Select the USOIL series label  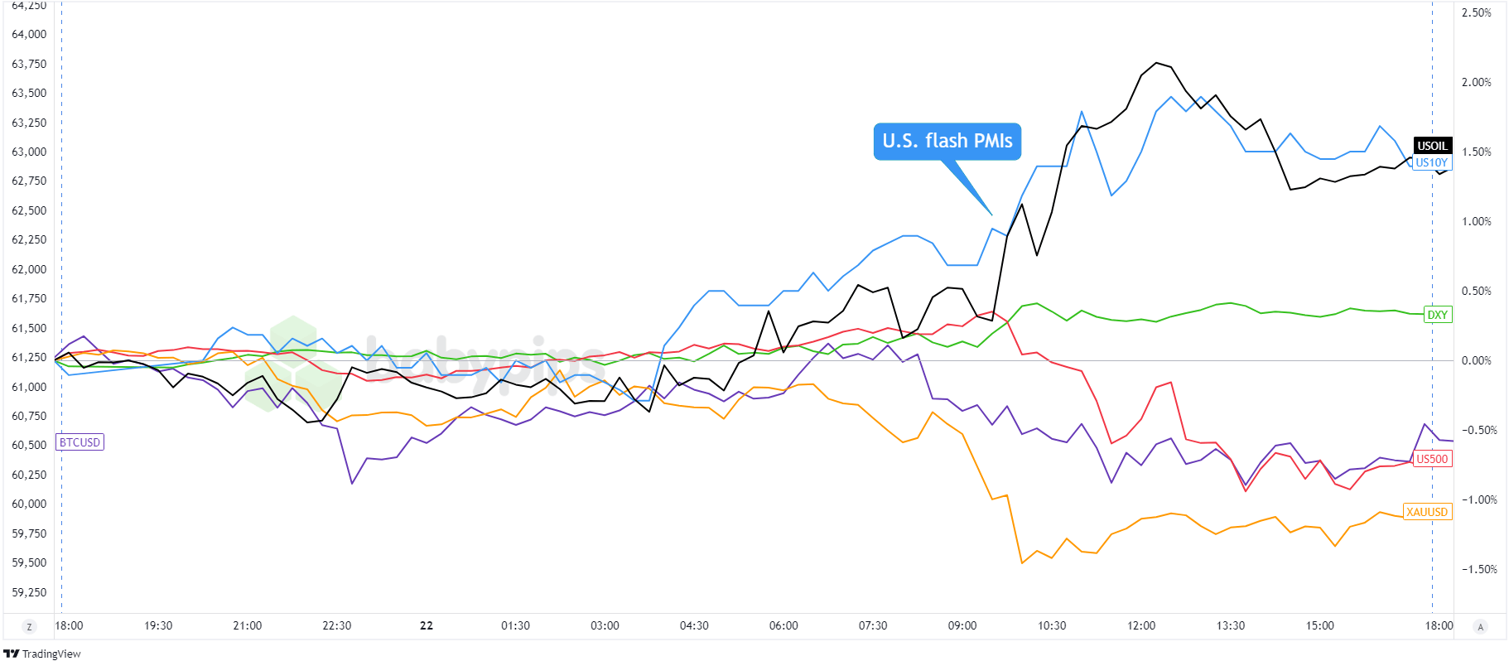(x=1432, y=146)
